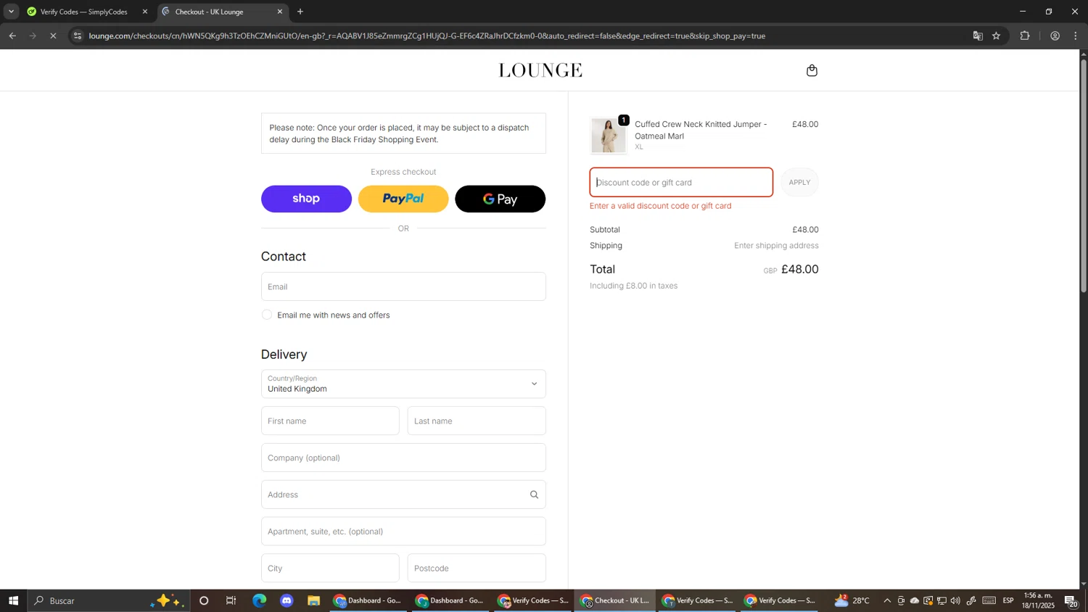Screen dimensions: 1088x612
Task: Stop loading the page
Action: (x=53, y=36)
